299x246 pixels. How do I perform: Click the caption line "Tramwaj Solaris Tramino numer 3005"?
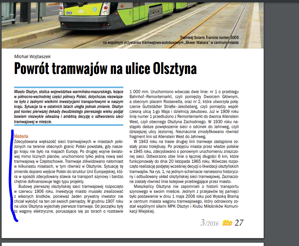[209, 38]
